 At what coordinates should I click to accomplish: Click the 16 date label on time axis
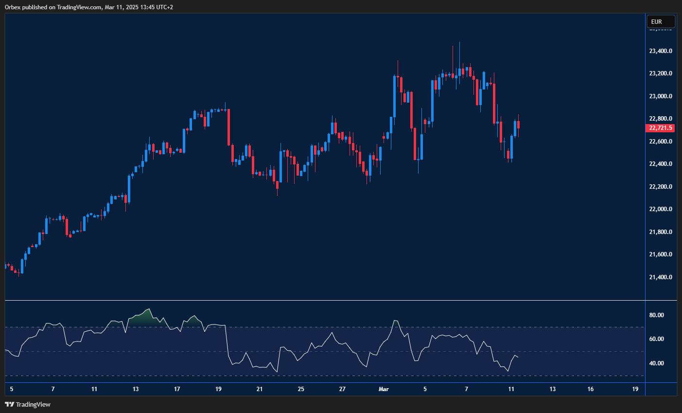590,389
